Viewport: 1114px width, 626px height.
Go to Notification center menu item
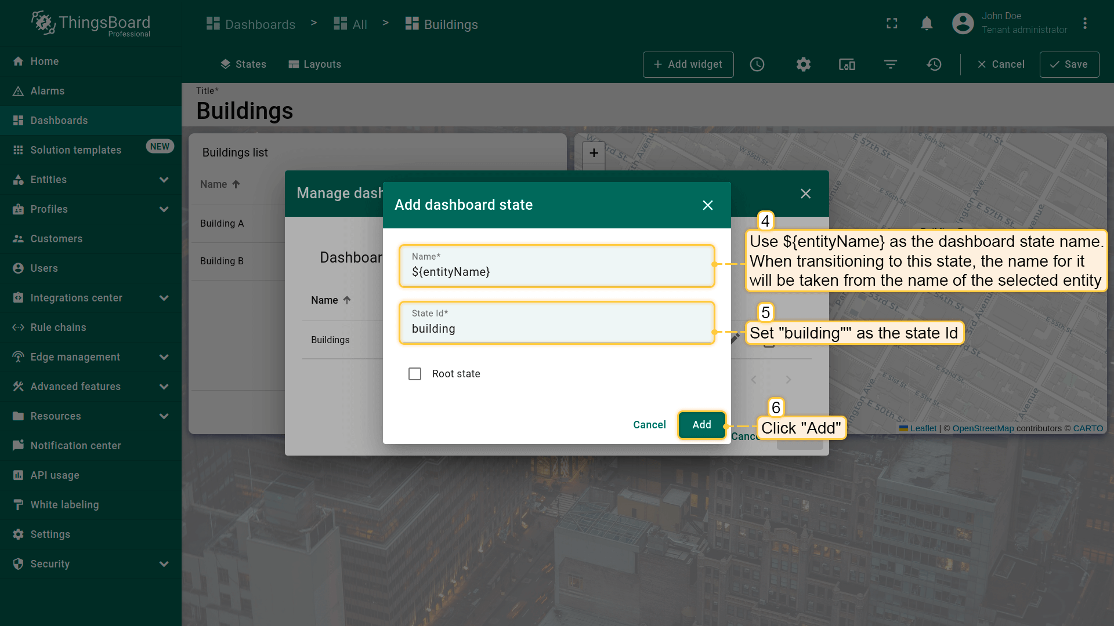point(75,446)
